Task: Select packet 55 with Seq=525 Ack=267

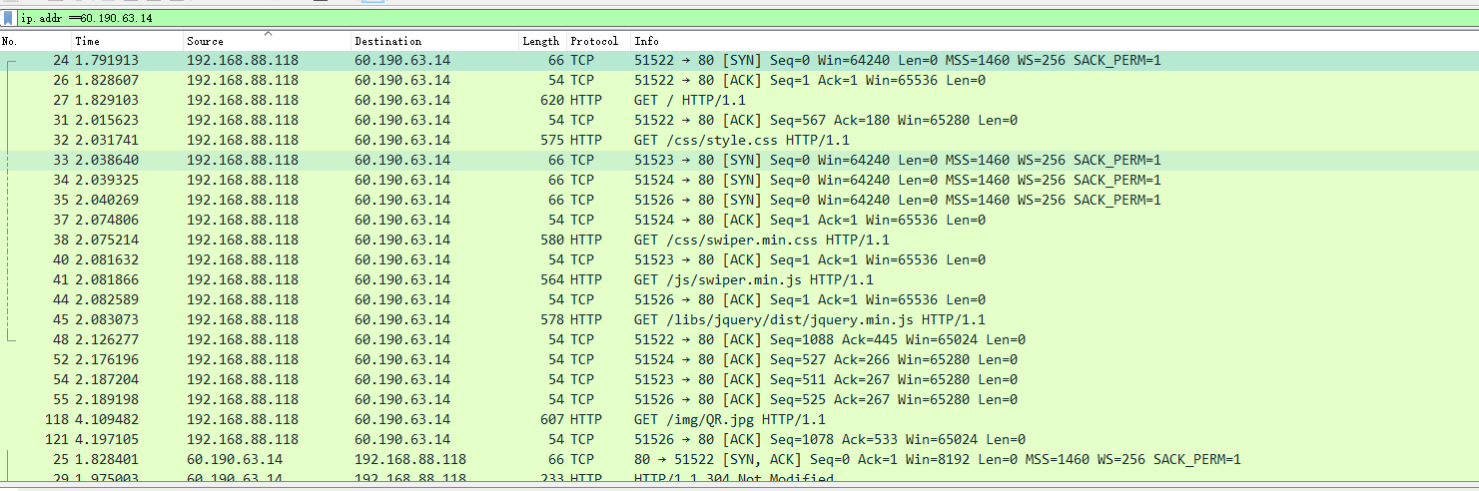Action: [739, 399]
